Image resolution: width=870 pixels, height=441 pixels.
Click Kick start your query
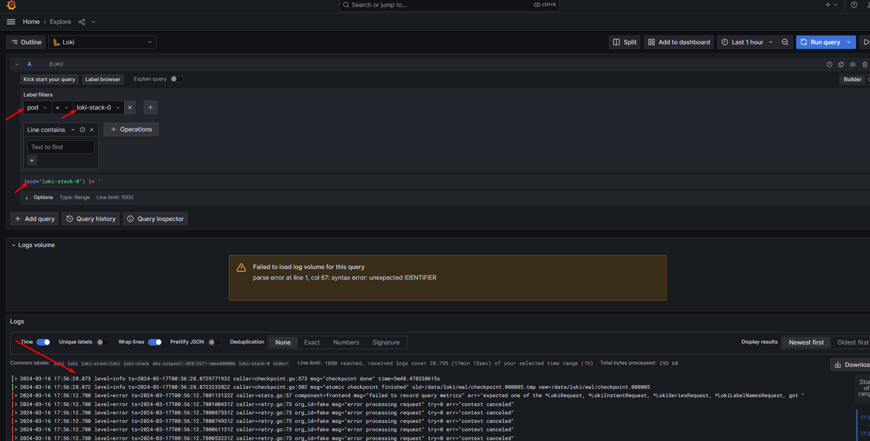click(x=49, y=79)
